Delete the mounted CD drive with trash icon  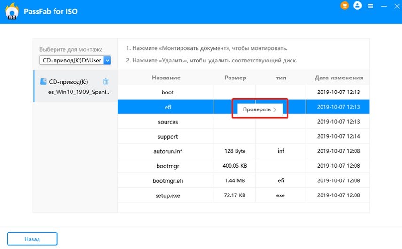(106, 81)
